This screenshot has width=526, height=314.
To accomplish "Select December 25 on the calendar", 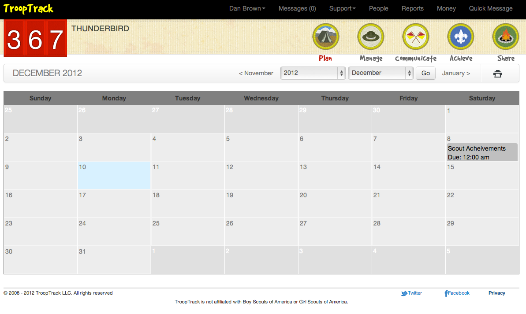I will pos(187,232).
